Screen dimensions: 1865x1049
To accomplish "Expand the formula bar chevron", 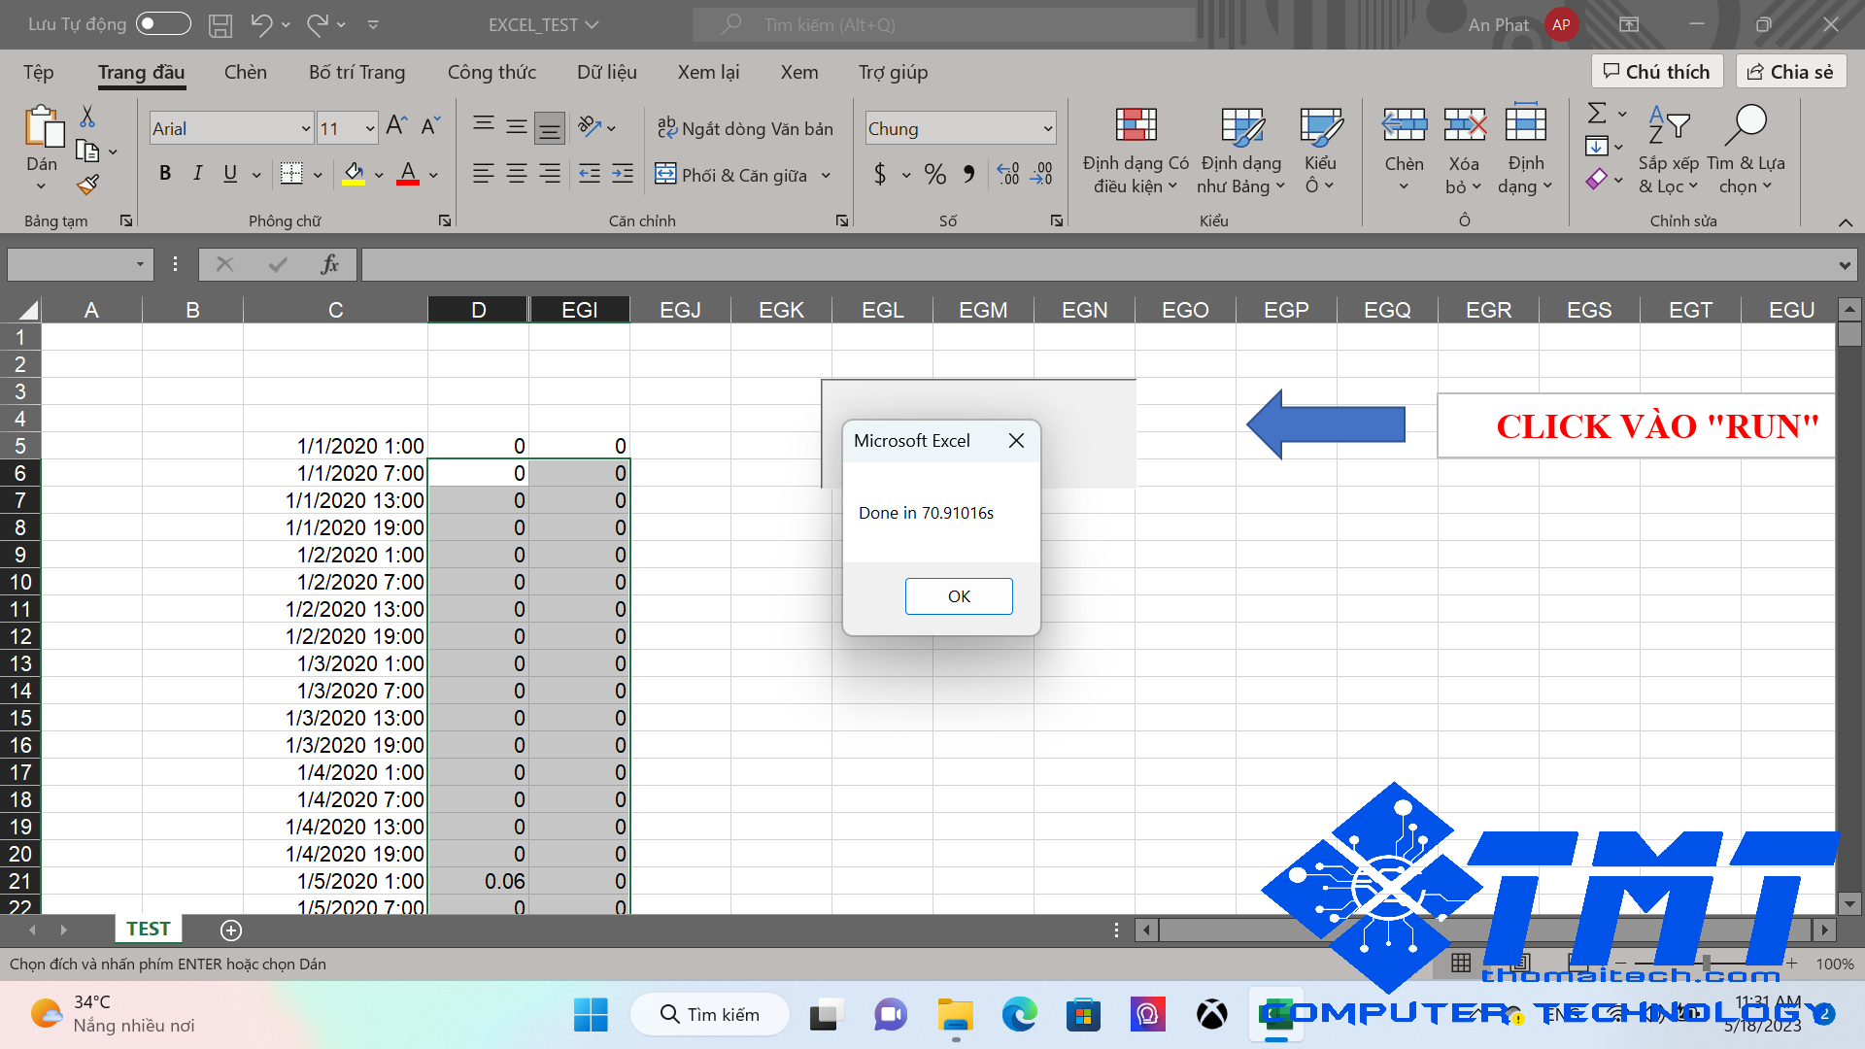I will pos(1844,265).
